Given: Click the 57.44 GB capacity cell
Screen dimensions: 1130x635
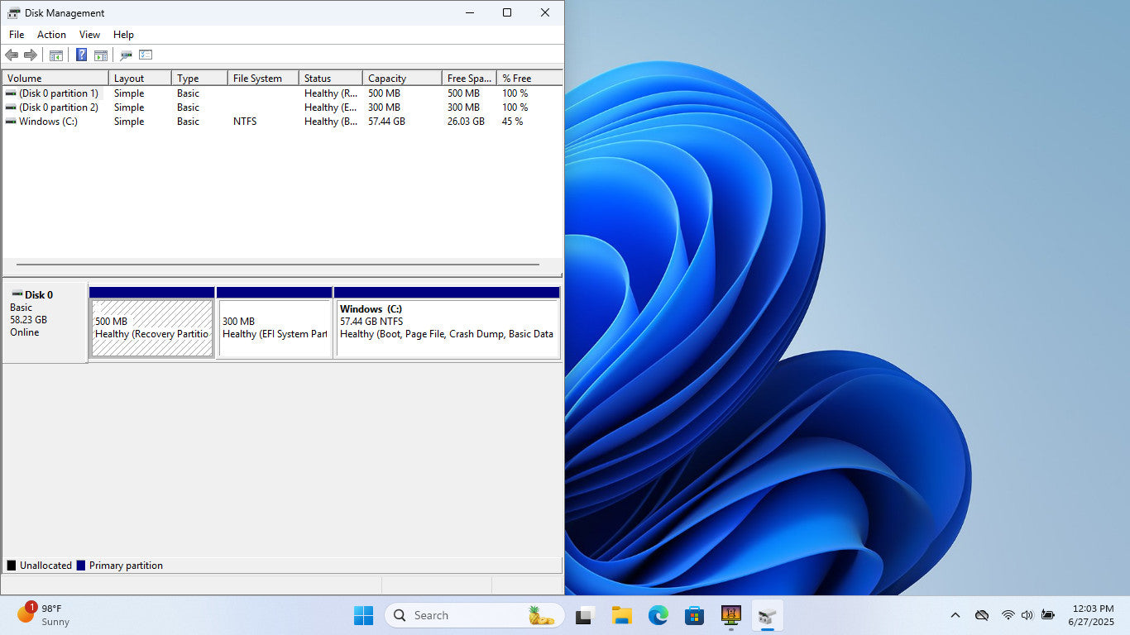Looking at the screenshot, I should [x=386, y=122].
